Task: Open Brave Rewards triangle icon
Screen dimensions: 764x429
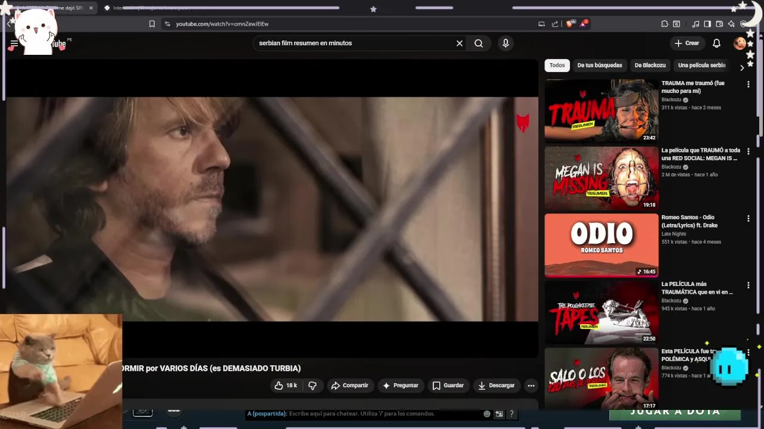Action: tap(584, 24)
